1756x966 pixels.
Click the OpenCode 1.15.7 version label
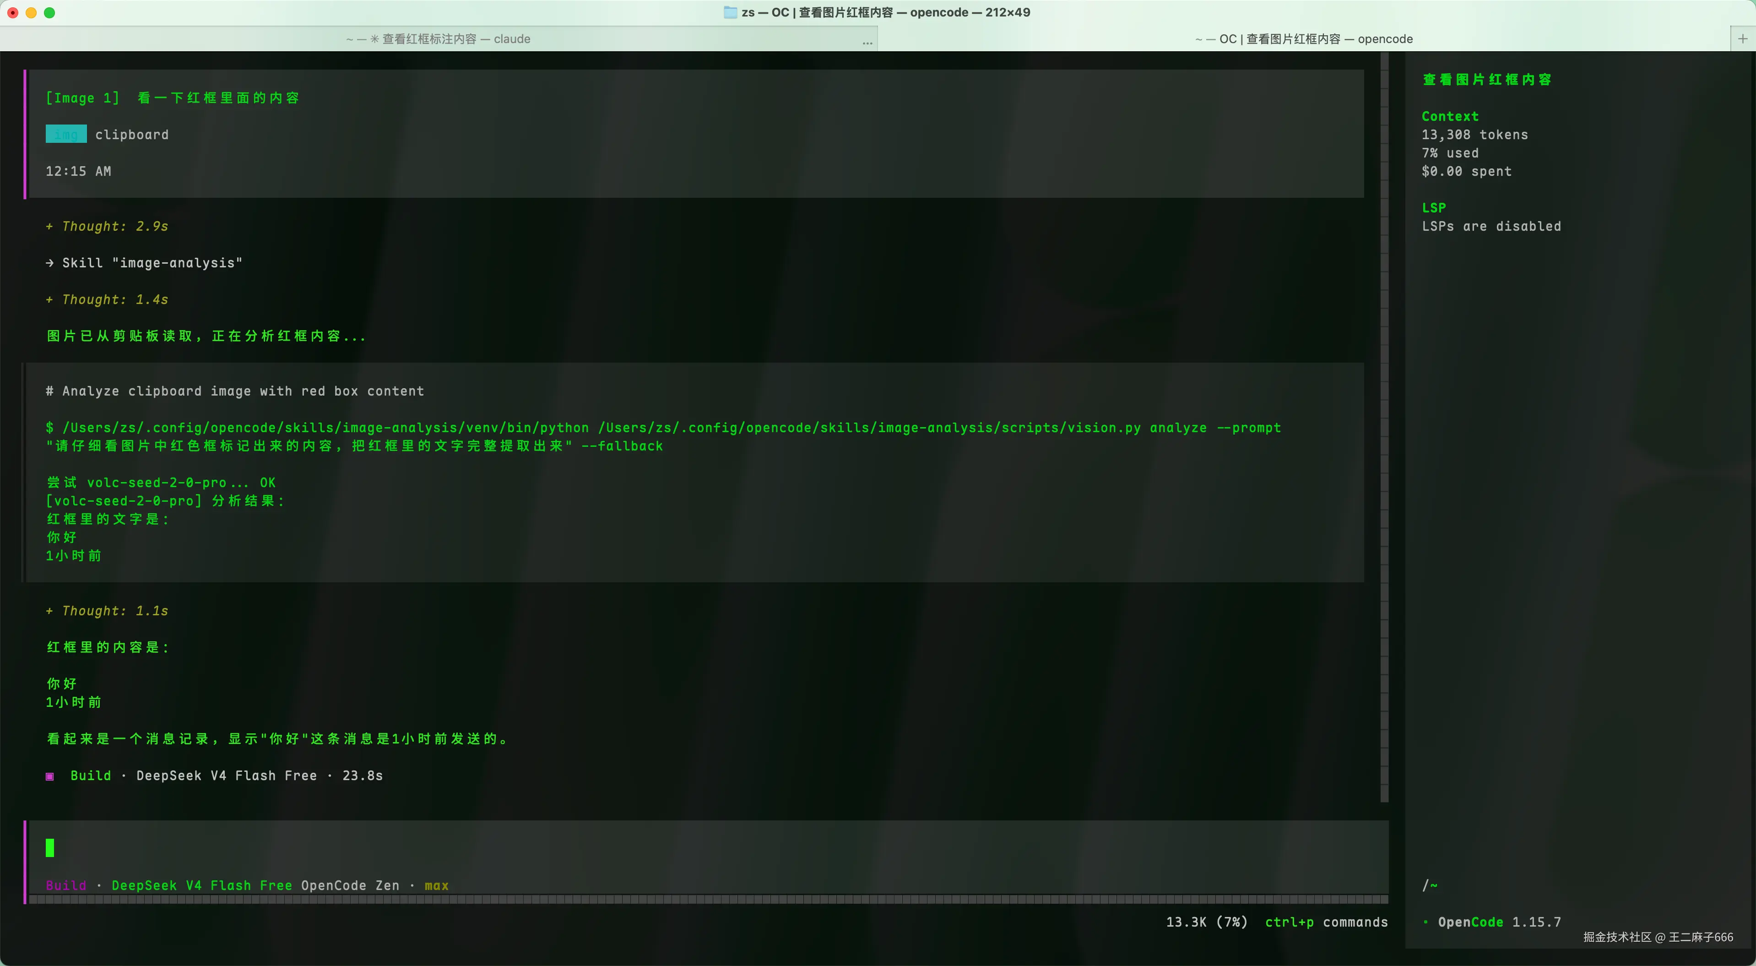(1498, 923)
